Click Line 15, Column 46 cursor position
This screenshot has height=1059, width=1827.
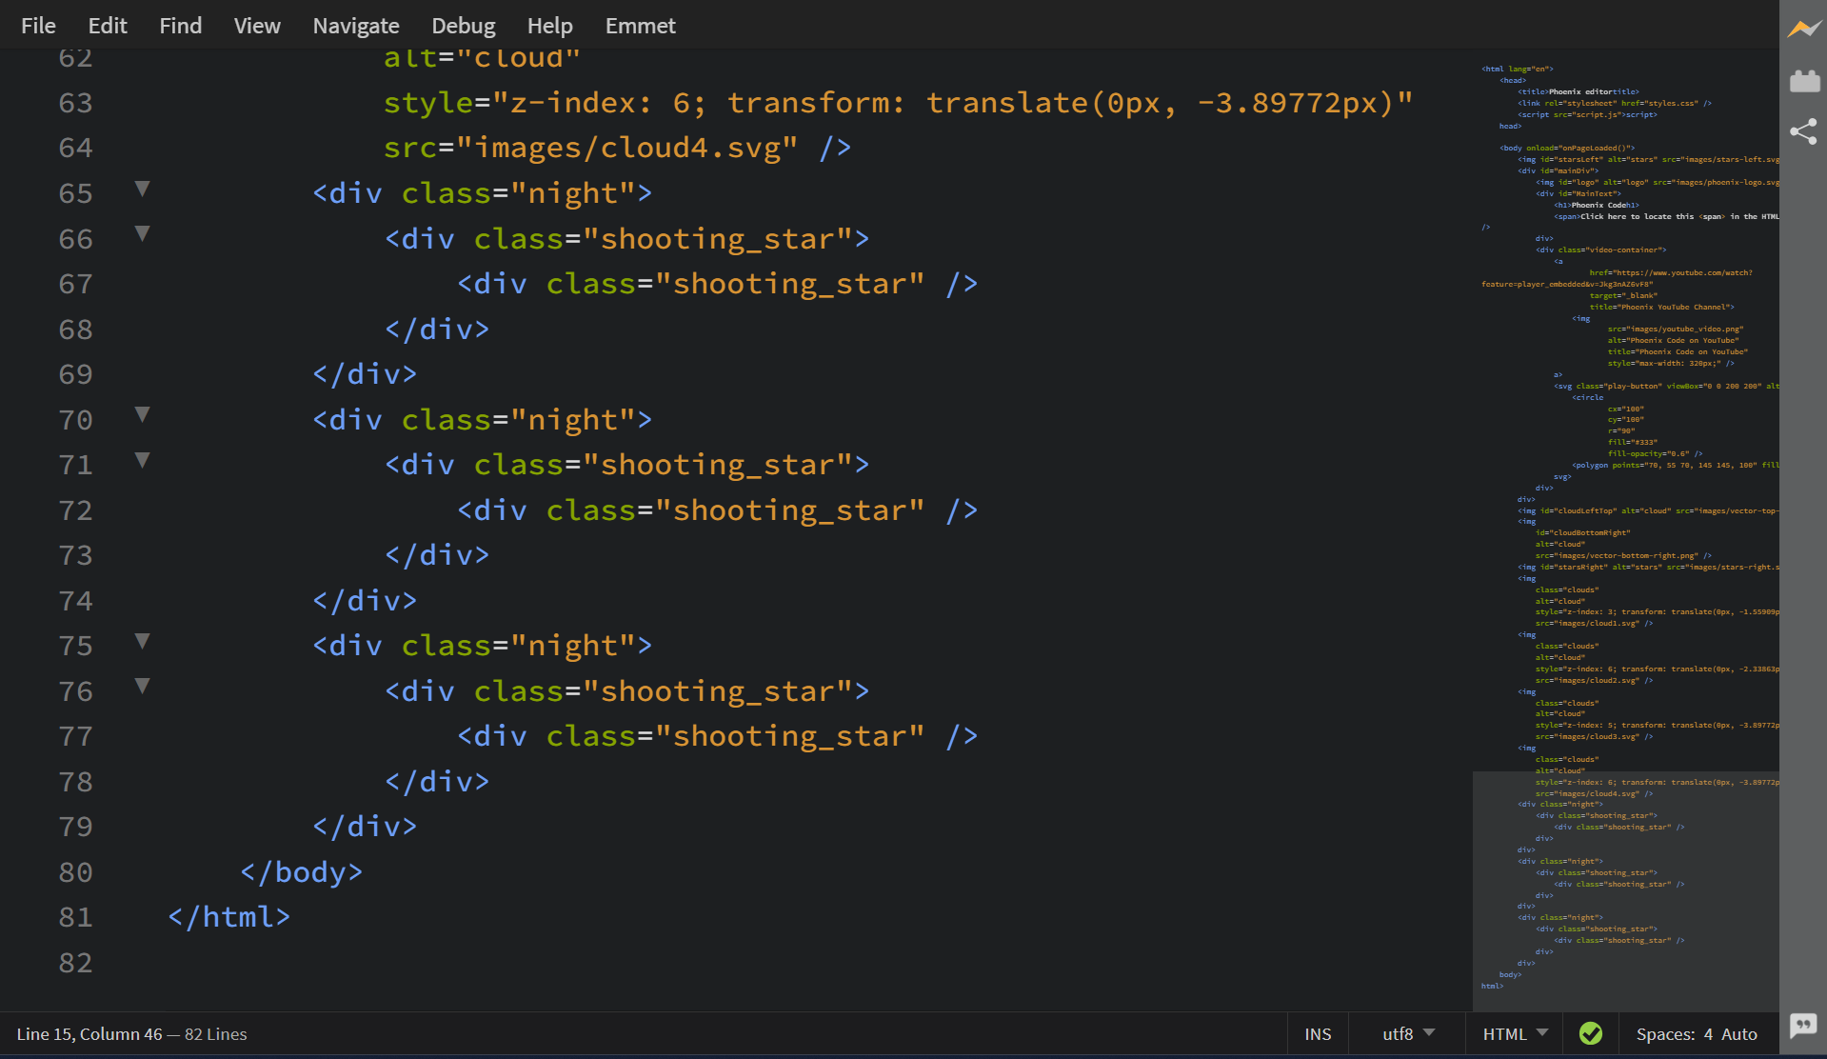(89, 1034)
